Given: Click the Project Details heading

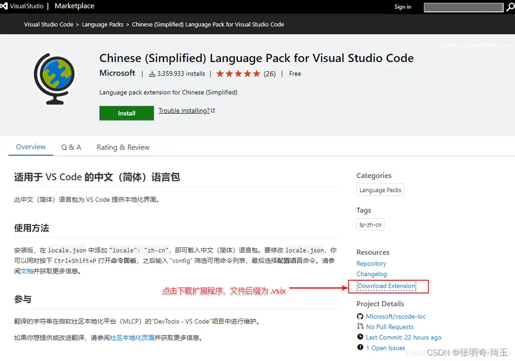Looking at the screenshot, I should tap(380, 304).
